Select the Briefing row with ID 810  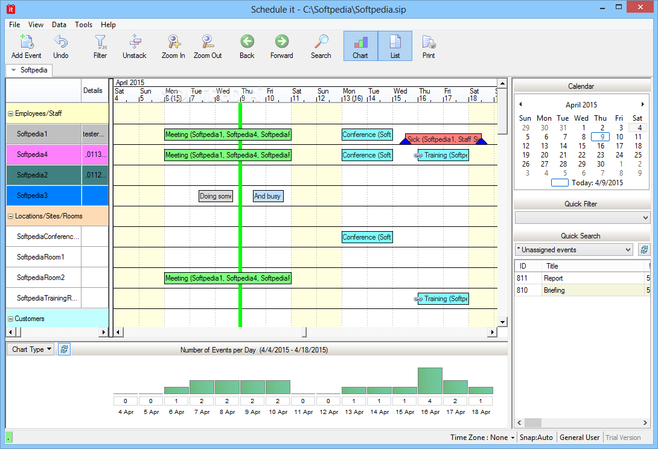(583, 290)
